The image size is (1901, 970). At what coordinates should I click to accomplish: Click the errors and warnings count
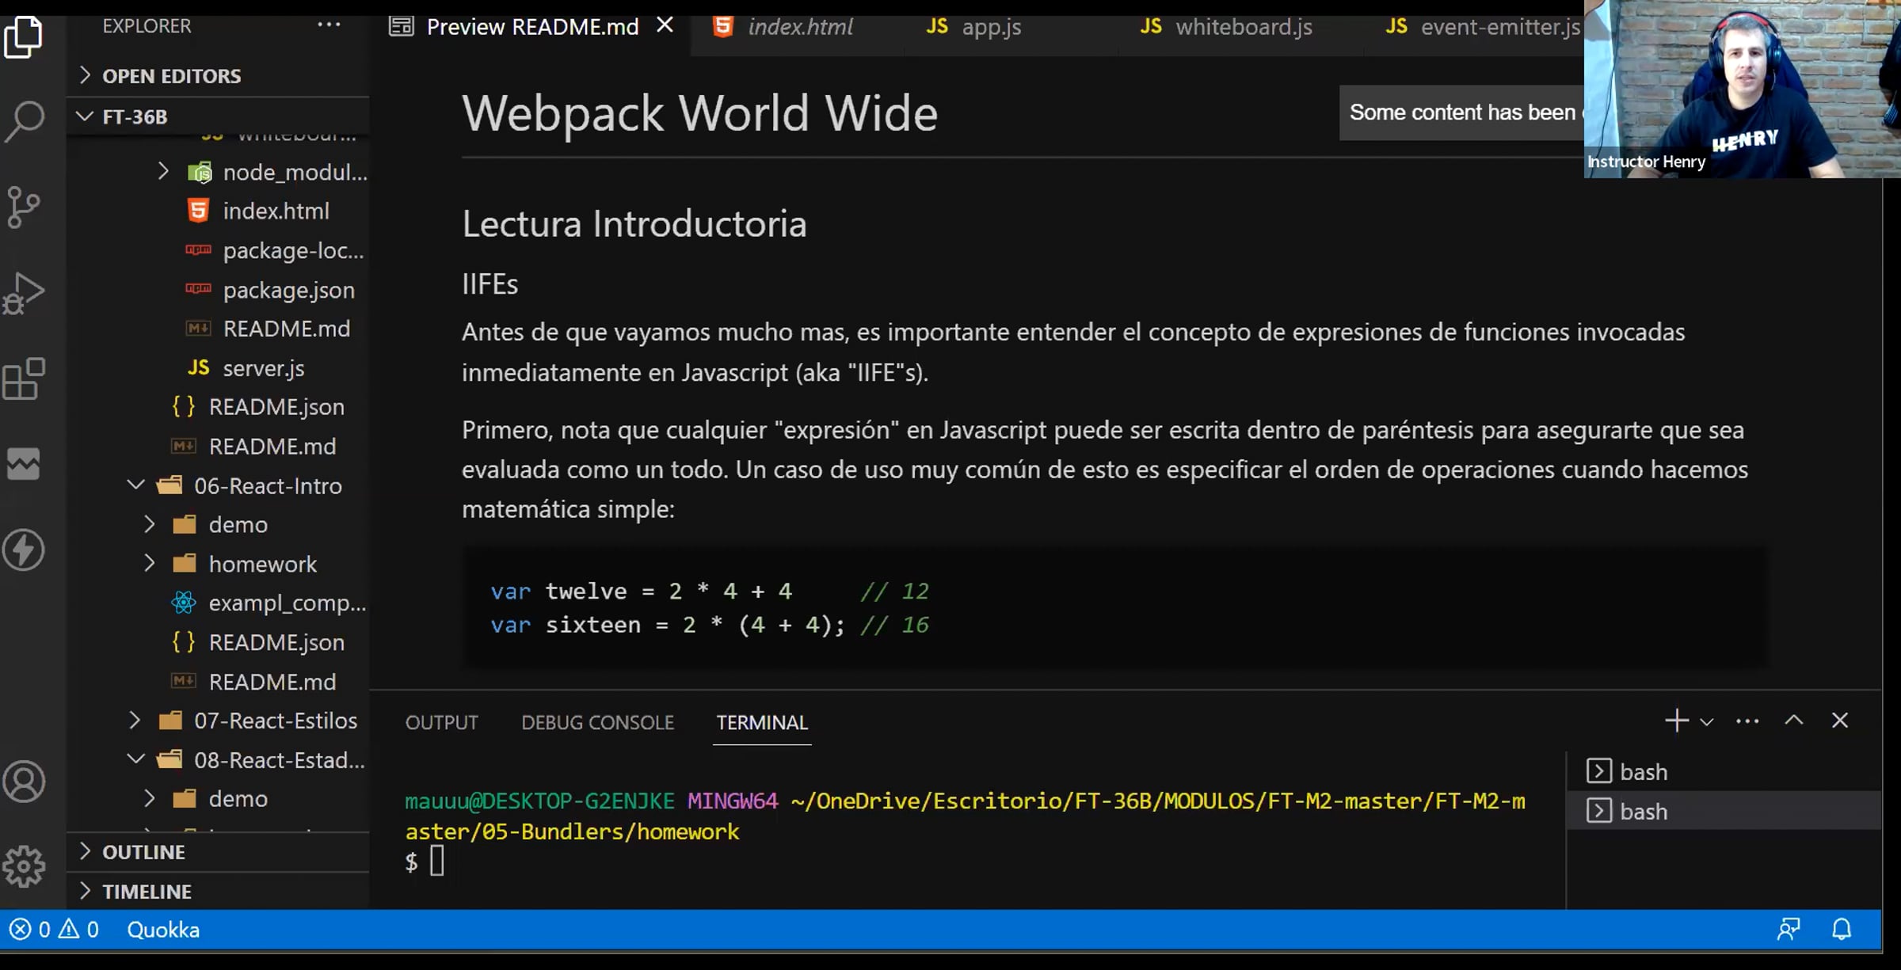click(54, 930)
